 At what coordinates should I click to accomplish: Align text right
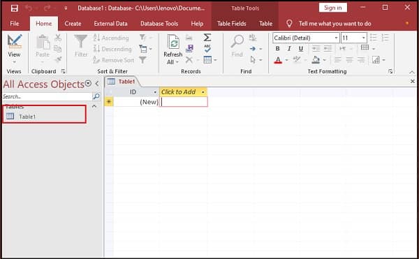(x=361, y=60)
